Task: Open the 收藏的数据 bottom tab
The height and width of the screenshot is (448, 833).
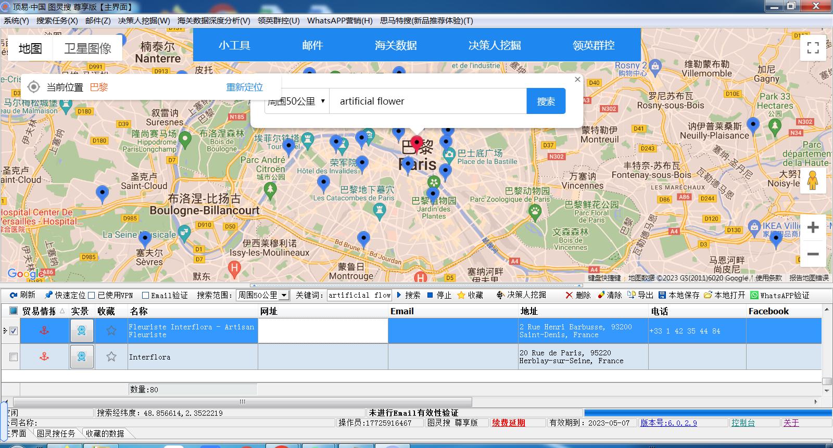Action: click(105, 433)
